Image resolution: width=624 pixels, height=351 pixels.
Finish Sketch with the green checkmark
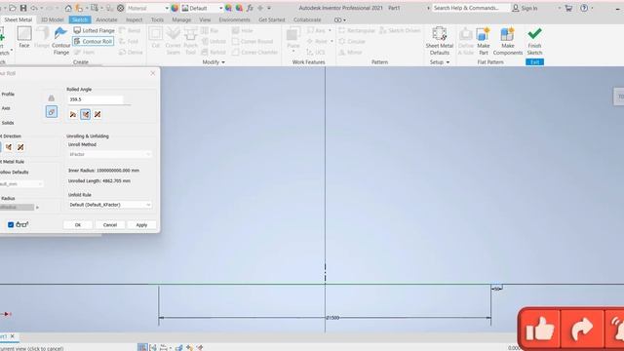(534, 41)
